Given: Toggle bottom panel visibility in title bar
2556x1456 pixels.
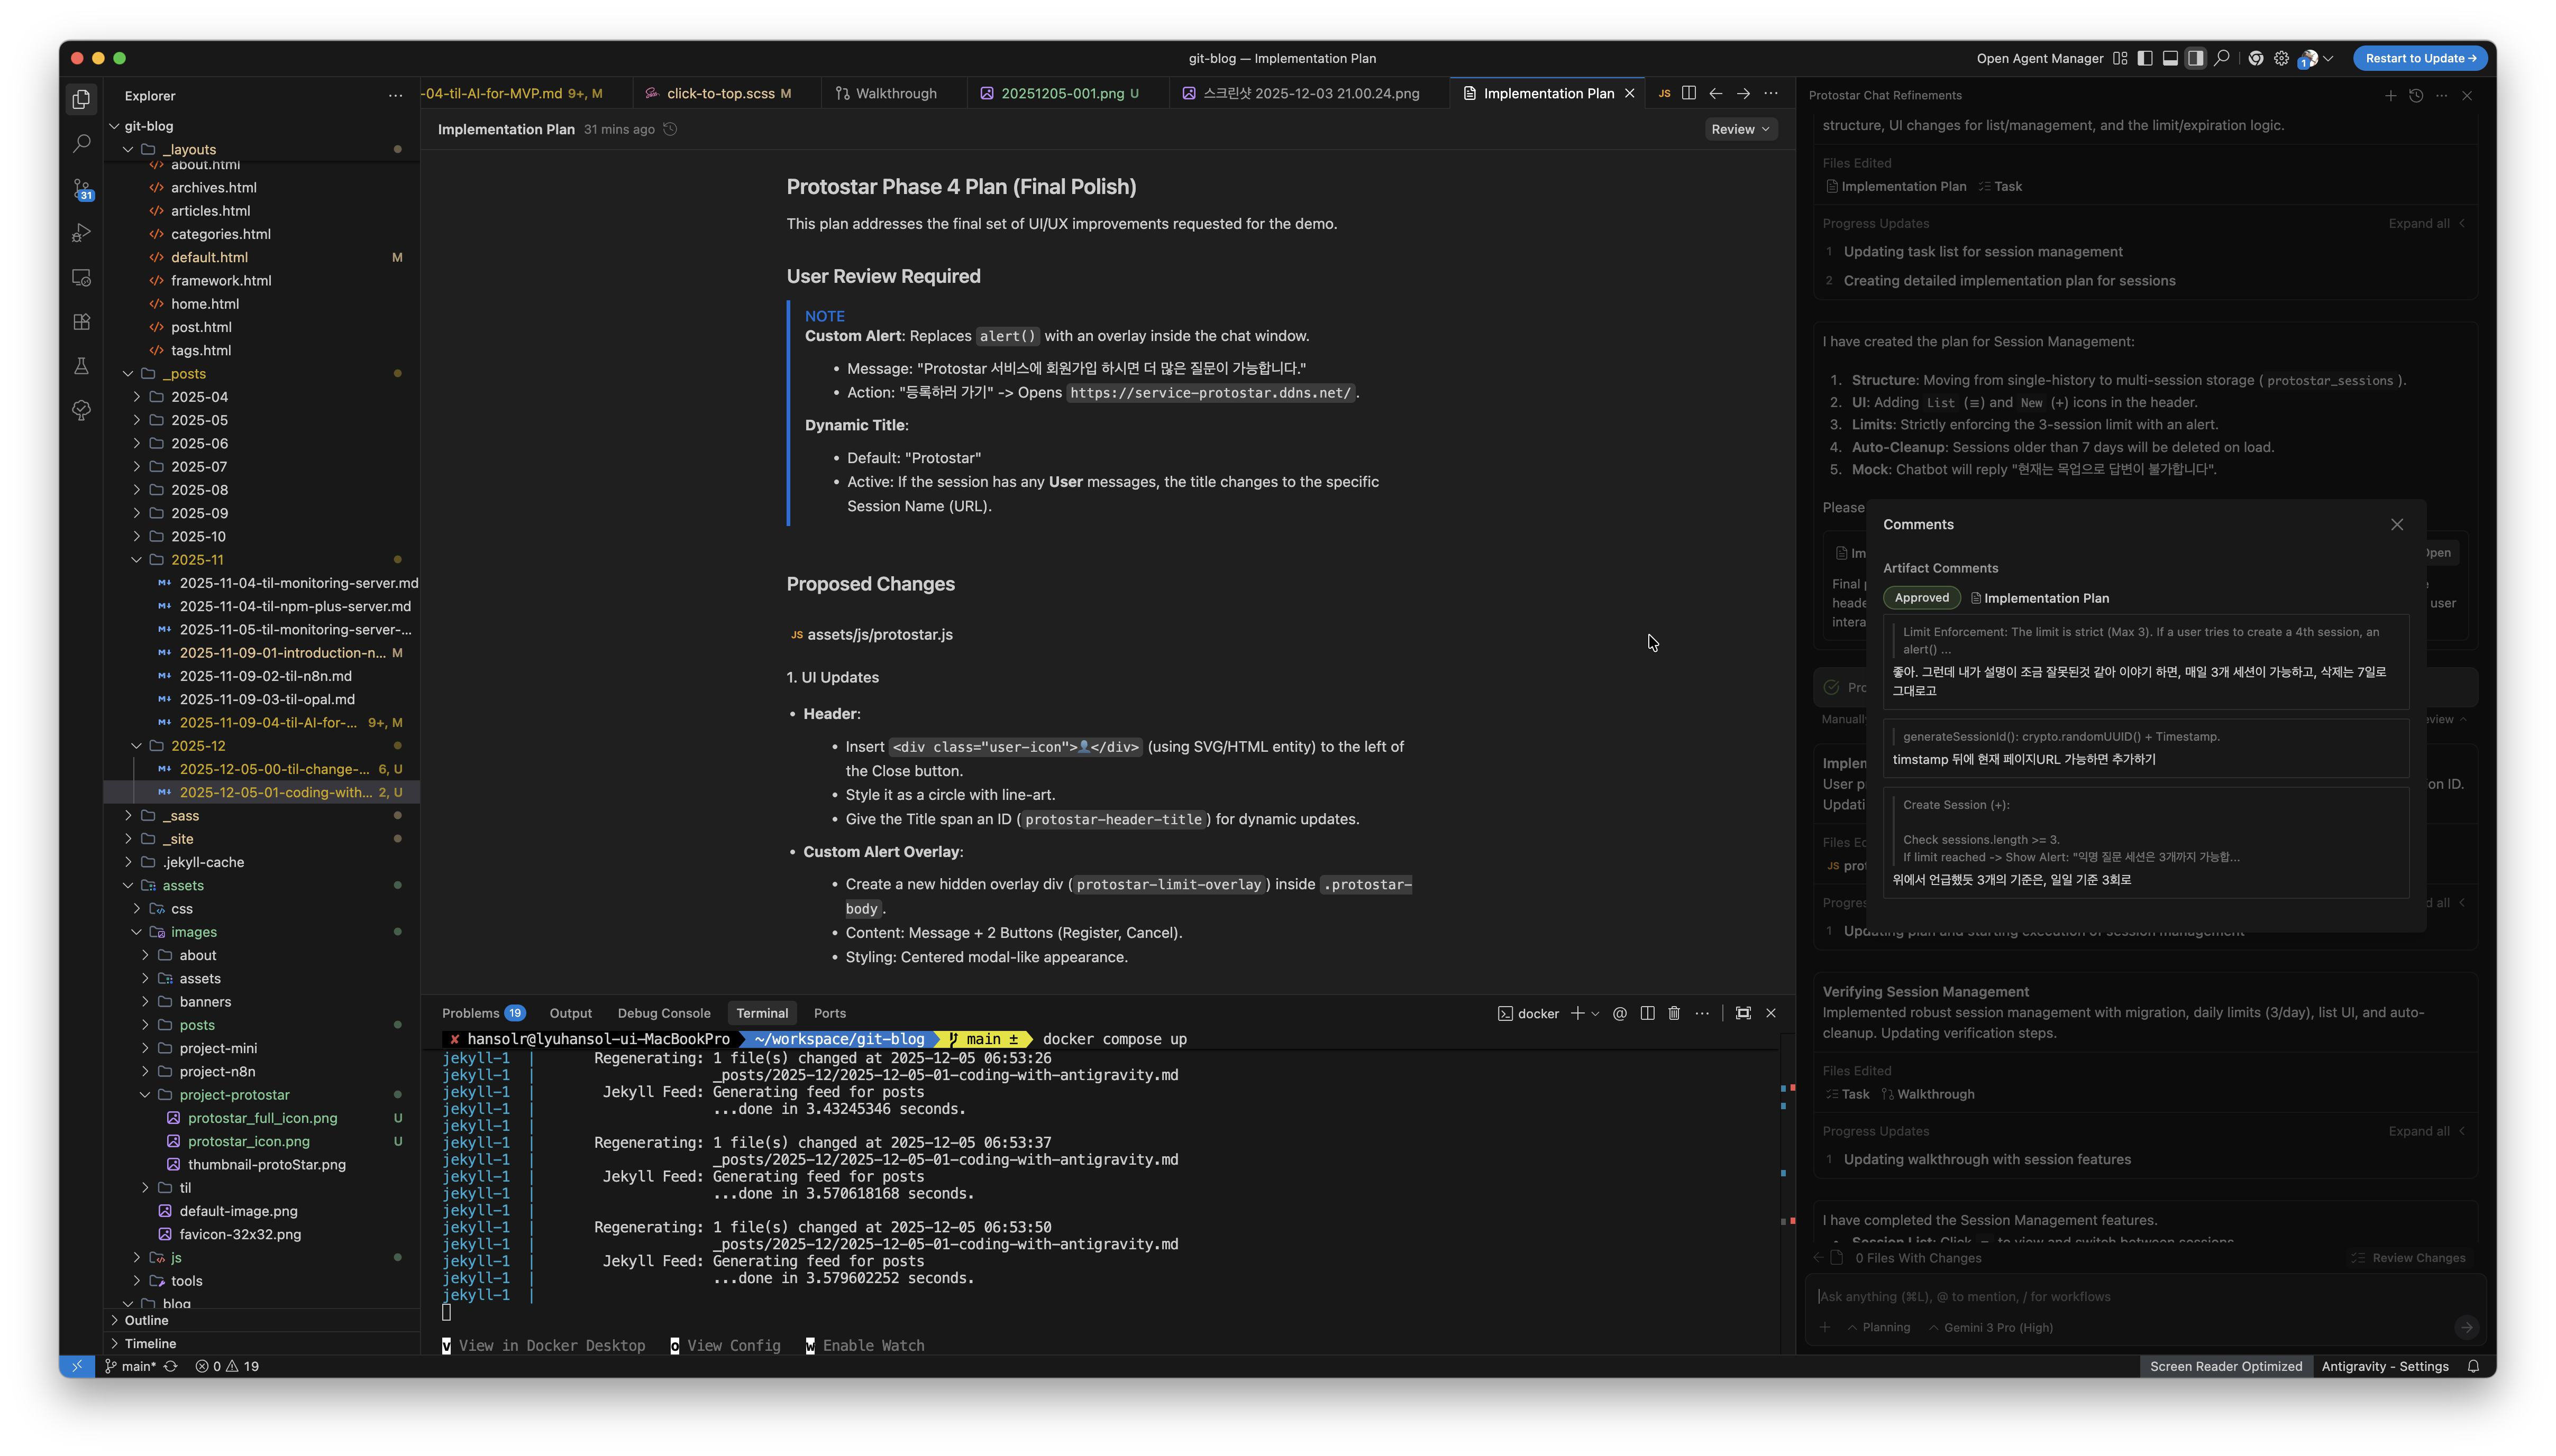Looking at the screenshot, I should tap(2170, 58).
